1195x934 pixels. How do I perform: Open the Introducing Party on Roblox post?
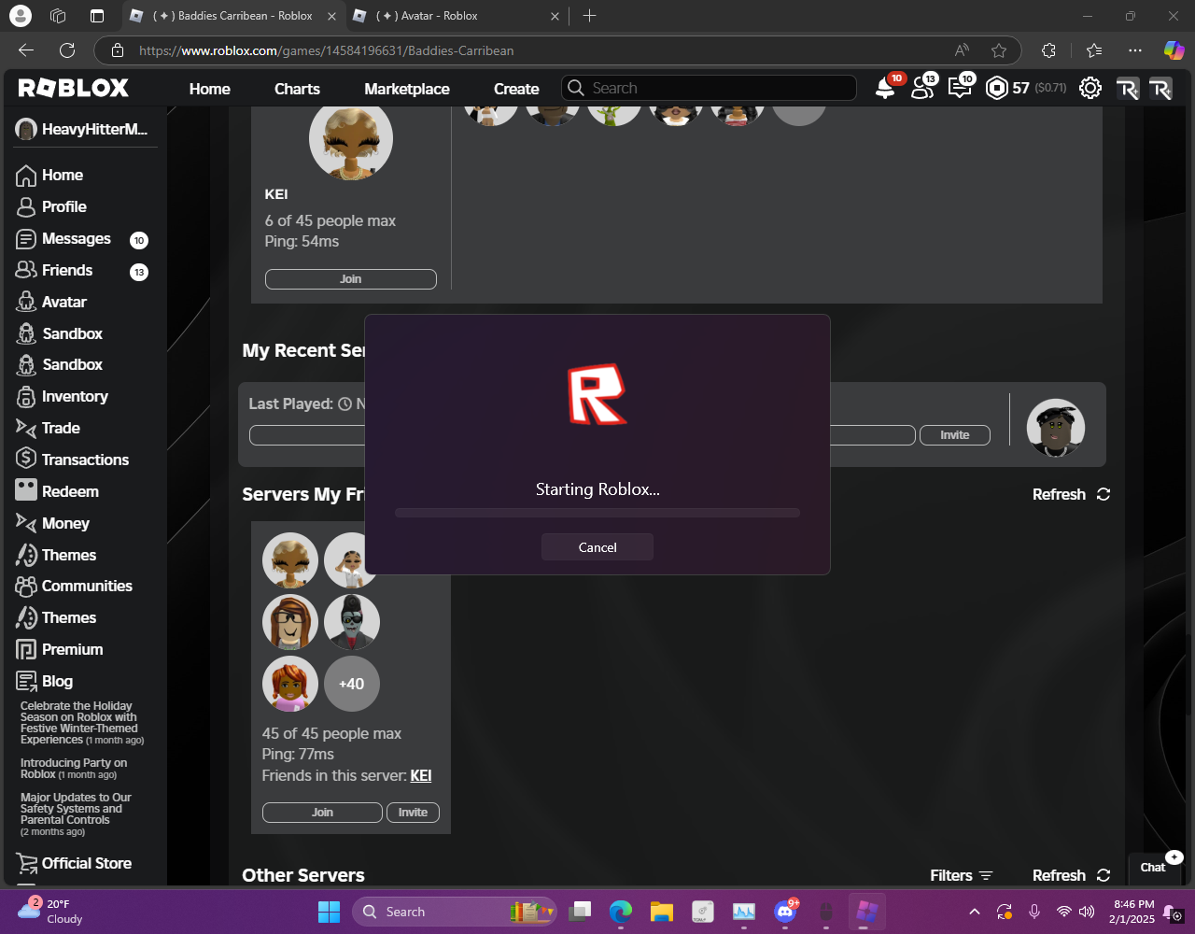(x=74, y=769)
